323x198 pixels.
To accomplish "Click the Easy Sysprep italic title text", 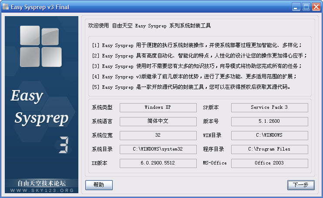I will coord(39,107).
